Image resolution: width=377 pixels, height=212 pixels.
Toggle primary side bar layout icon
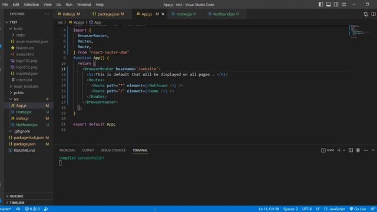320,4
